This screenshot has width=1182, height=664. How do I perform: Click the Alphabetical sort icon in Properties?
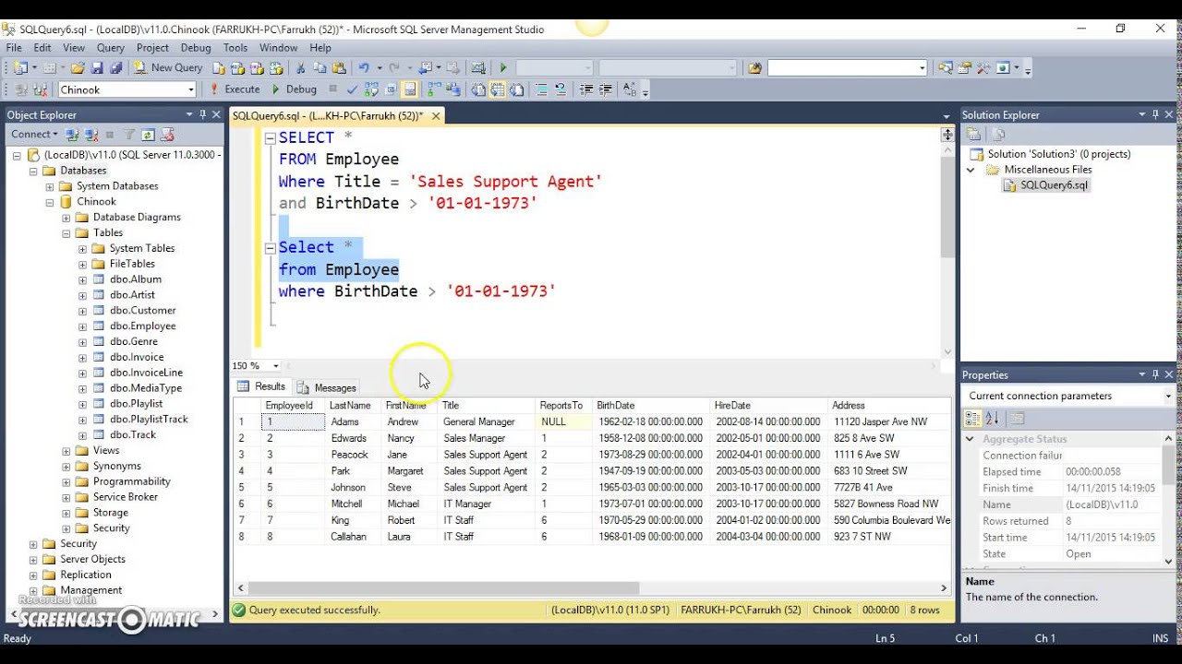[x=993, y=419]
